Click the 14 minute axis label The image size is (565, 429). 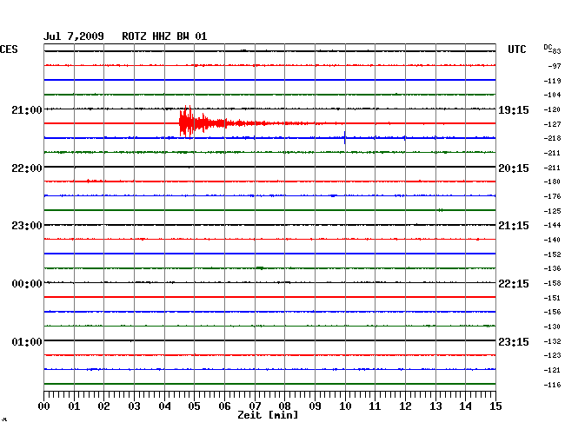[x=465, y=406]
